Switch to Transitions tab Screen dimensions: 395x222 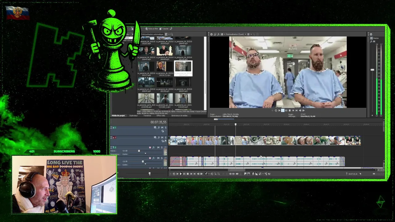[147, 116]
